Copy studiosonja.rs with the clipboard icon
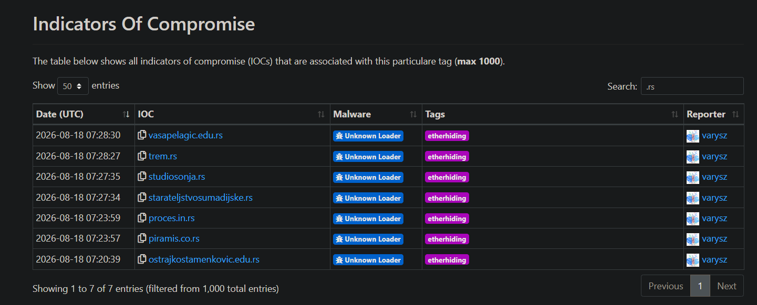 pos(142,177)
